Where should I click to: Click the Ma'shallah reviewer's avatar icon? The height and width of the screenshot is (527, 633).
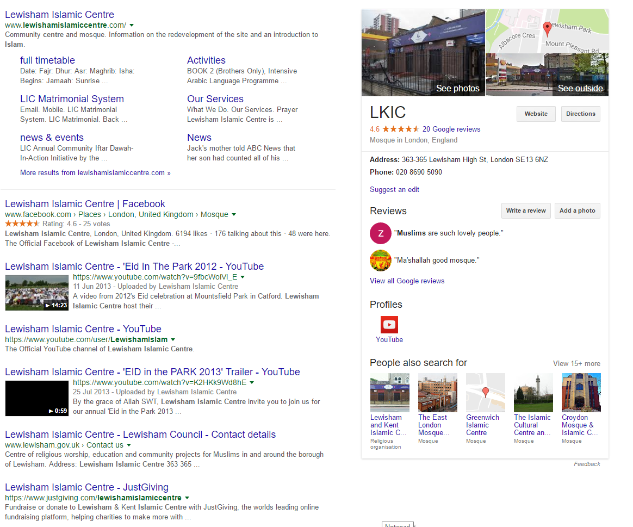tap(380, 261)
